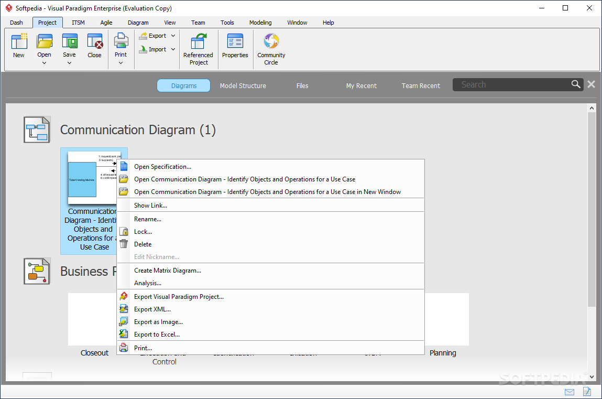The height and width of the screenshot is (399, 602).
Task: Open project Properties icon
Action: coord(235,41)
